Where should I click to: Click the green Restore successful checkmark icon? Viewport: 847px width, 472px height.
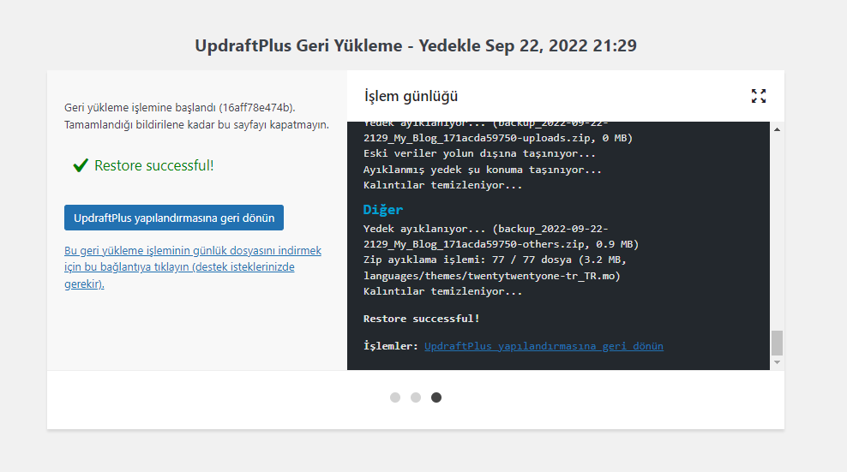click(x=81, y=165)
